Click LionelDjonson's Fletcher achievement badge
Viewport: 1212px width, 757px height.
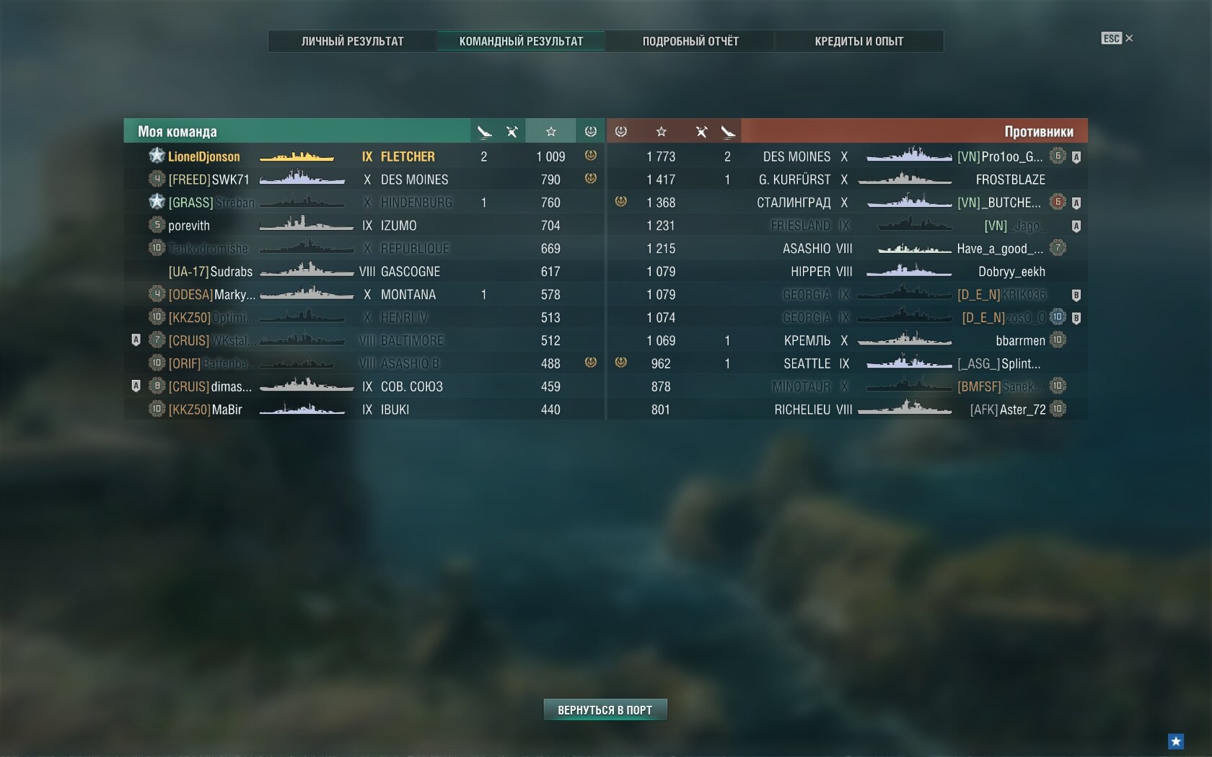(591, 156)
